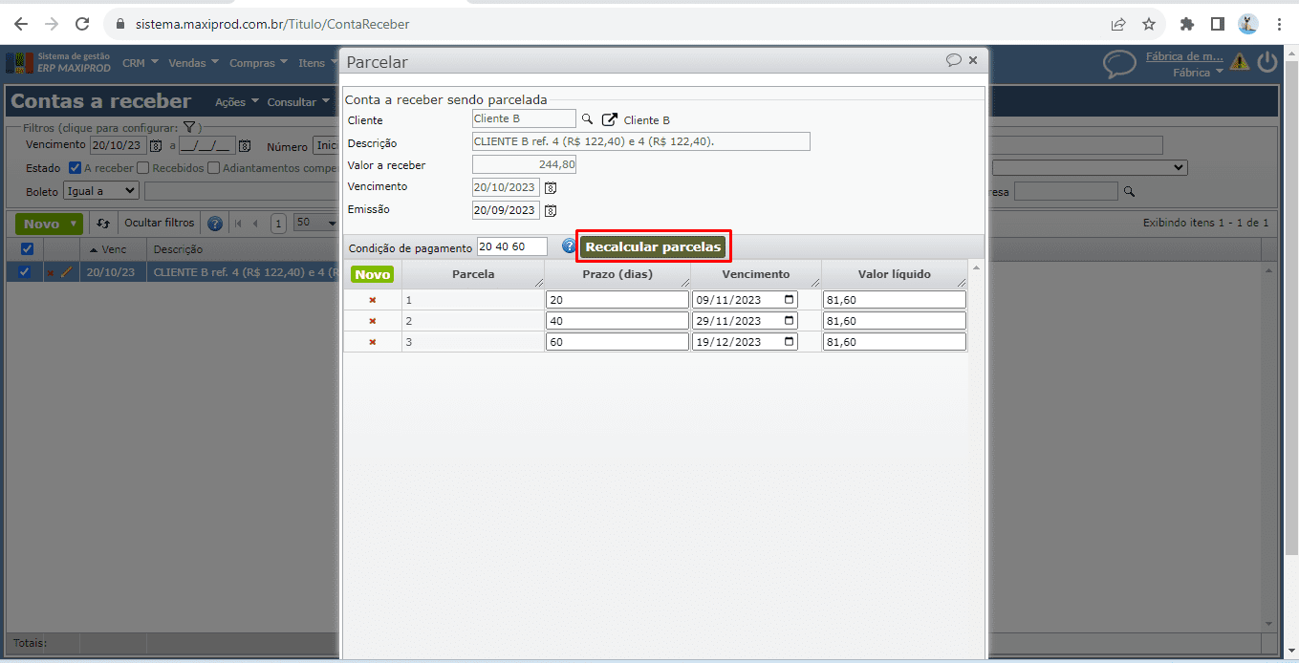The width and height of the screenshot is (1299, 663).
Task: Open calendar for Vencimento end filter
Action: [x=245, y=146]
